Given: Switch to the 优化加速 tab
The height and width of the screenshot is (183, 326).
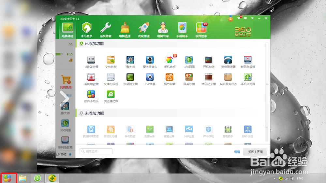Looking at the screenshot, I should click(x=144, y=30).
